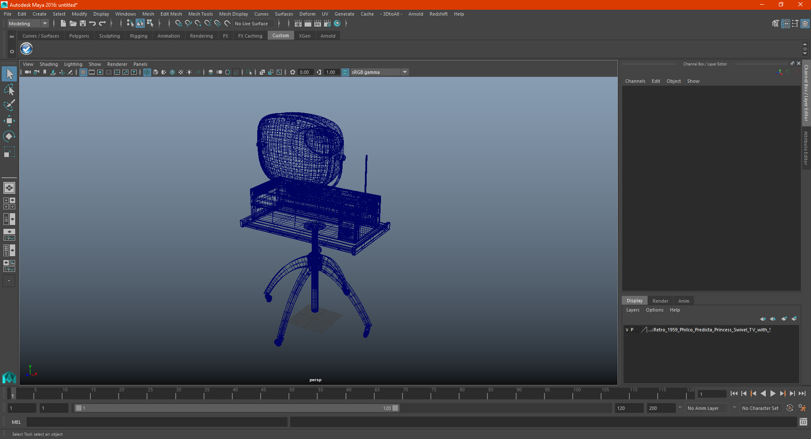This screenshot has width=811, height=439.
Task: Open the Mesh Tools menu
Action: coord(200,14)
